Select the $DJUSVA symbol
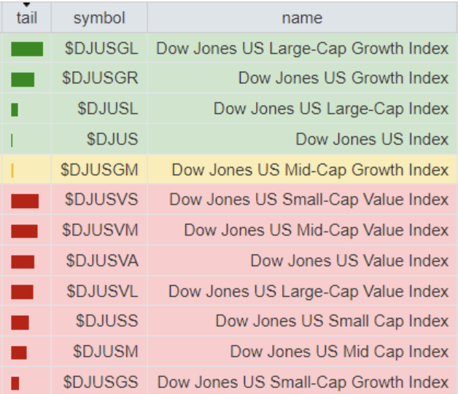Screen dimensions: 458x394 pyautogui.click(x=101, y=260)
